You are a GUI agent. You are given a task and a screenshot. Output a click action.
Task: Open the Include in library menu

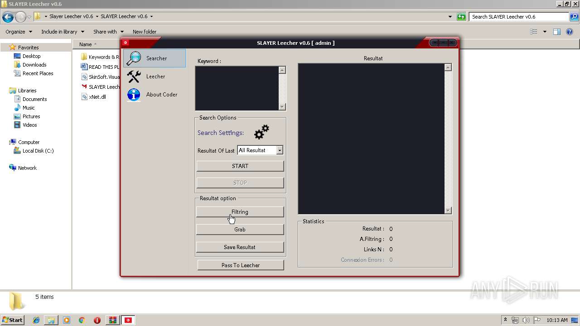click(63, 32)
